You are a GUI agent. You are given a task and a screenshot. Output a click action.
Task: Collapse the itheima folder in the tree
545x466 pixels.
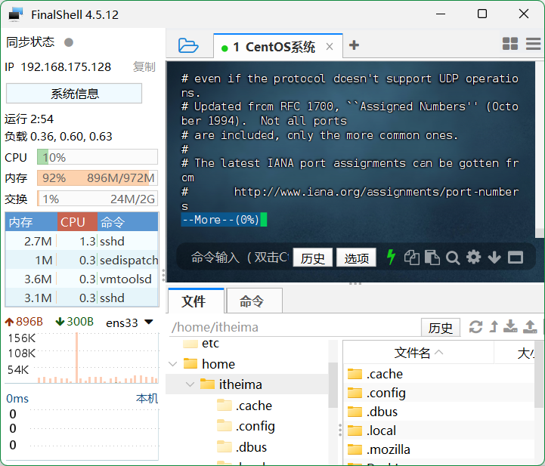tap(190, 384)
